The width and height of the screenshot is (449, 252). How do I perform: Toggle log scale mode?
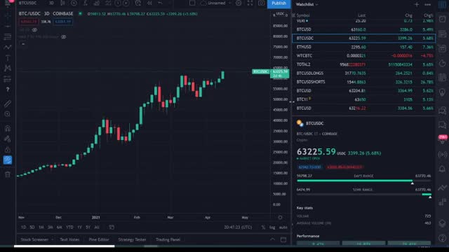click(x=272, y=227)
